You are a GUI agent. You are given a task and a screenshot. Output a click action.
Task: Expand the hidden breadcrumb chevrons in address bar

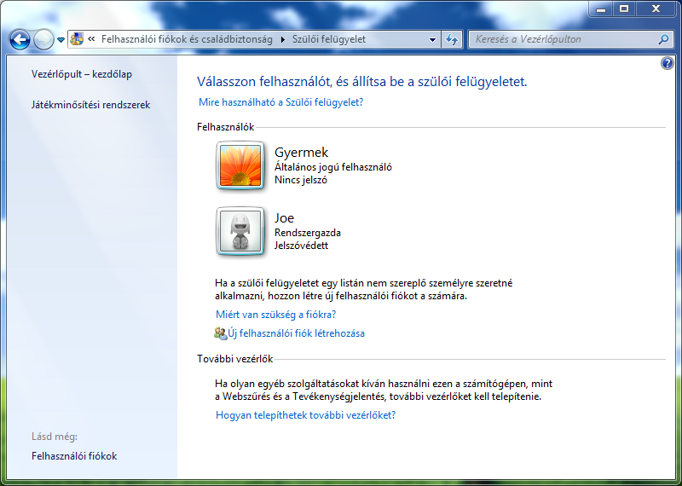(x=91, y=39)
